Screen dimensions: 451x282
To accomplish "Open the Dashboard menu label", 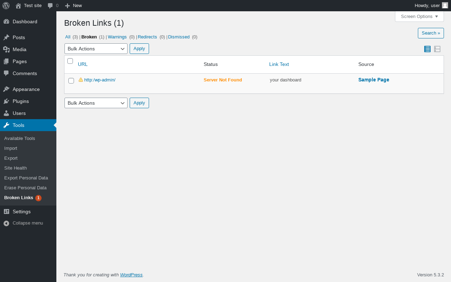I will 25,22.
